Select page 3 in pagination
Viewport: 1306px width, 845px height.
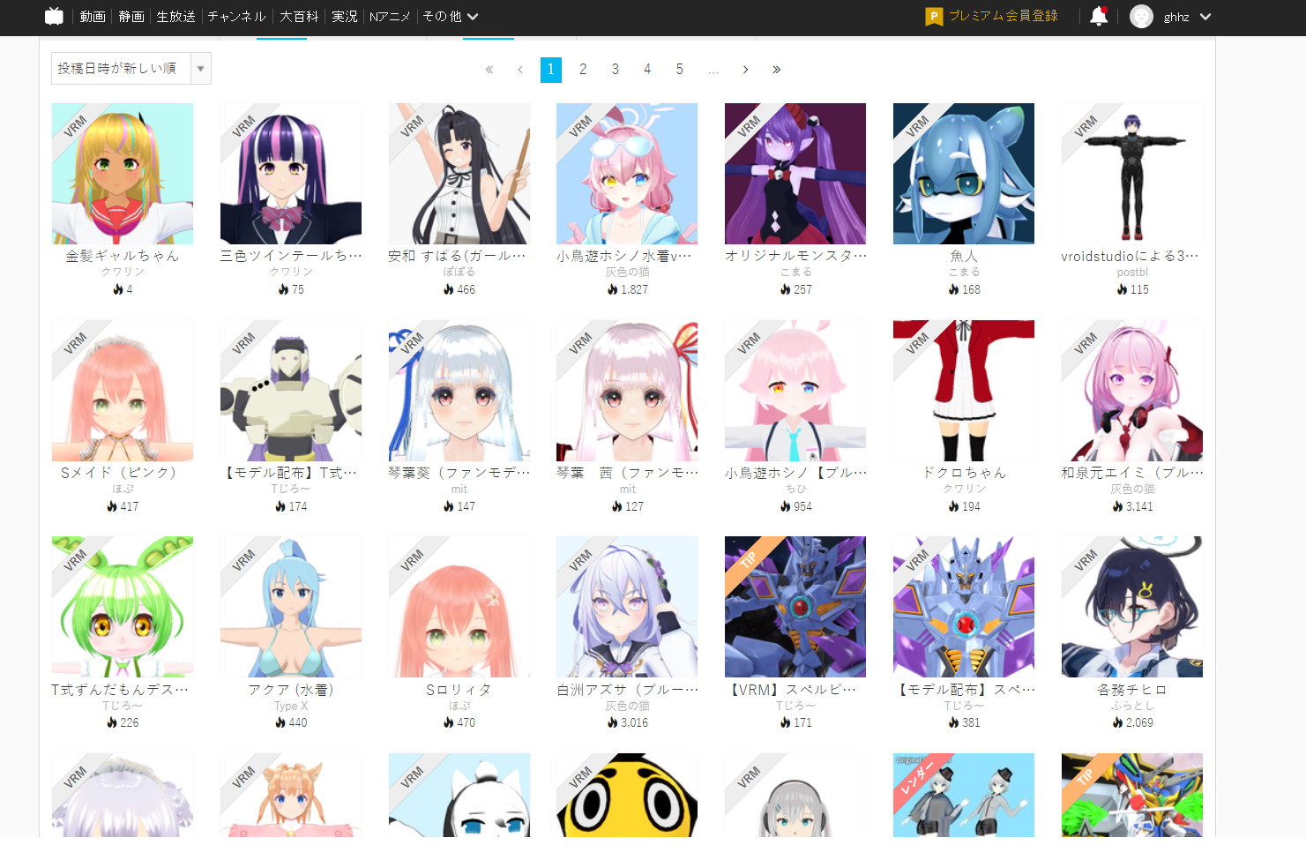point(616,70)
